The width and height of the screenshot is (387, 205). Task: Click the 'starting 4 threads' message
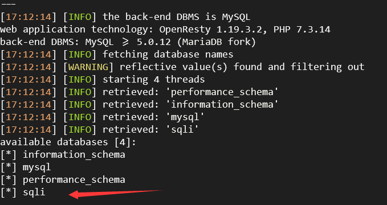153,79
